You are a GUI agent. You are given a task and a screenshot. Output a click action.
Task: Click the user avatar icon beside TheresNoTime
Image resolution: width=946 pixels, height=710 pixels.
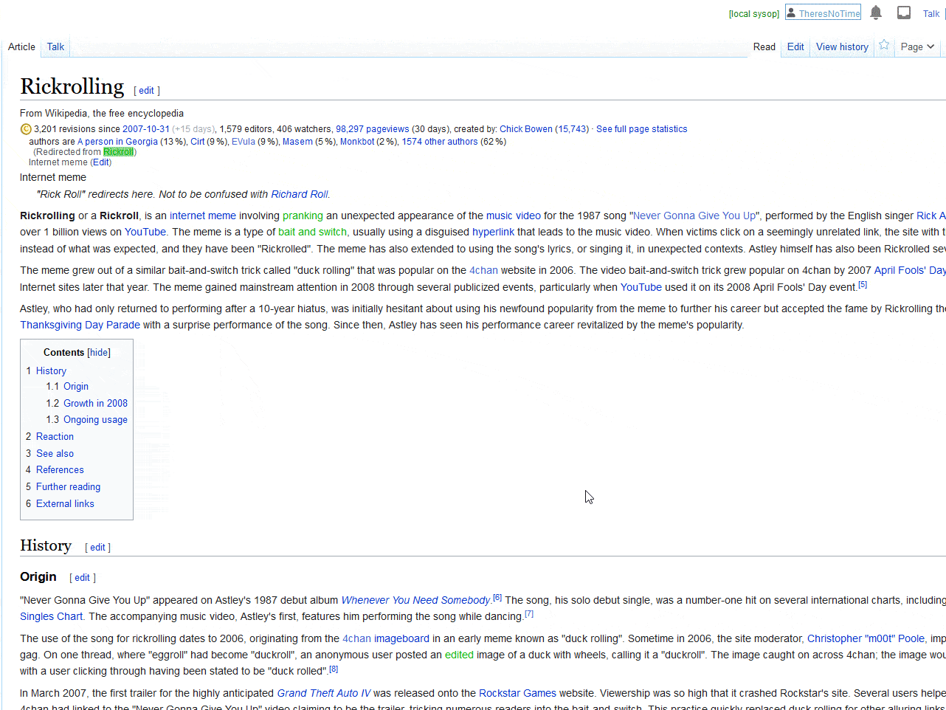click(x=791, y=13)
